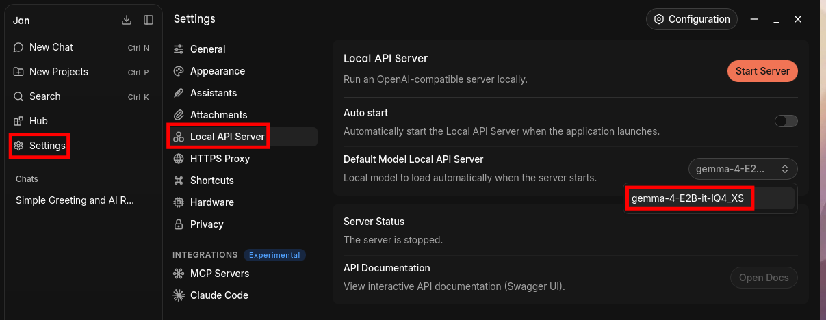Screen dimensions: 826x320
Task: Click the HTTPS Proxy globe icon
Action: (179, 159)
